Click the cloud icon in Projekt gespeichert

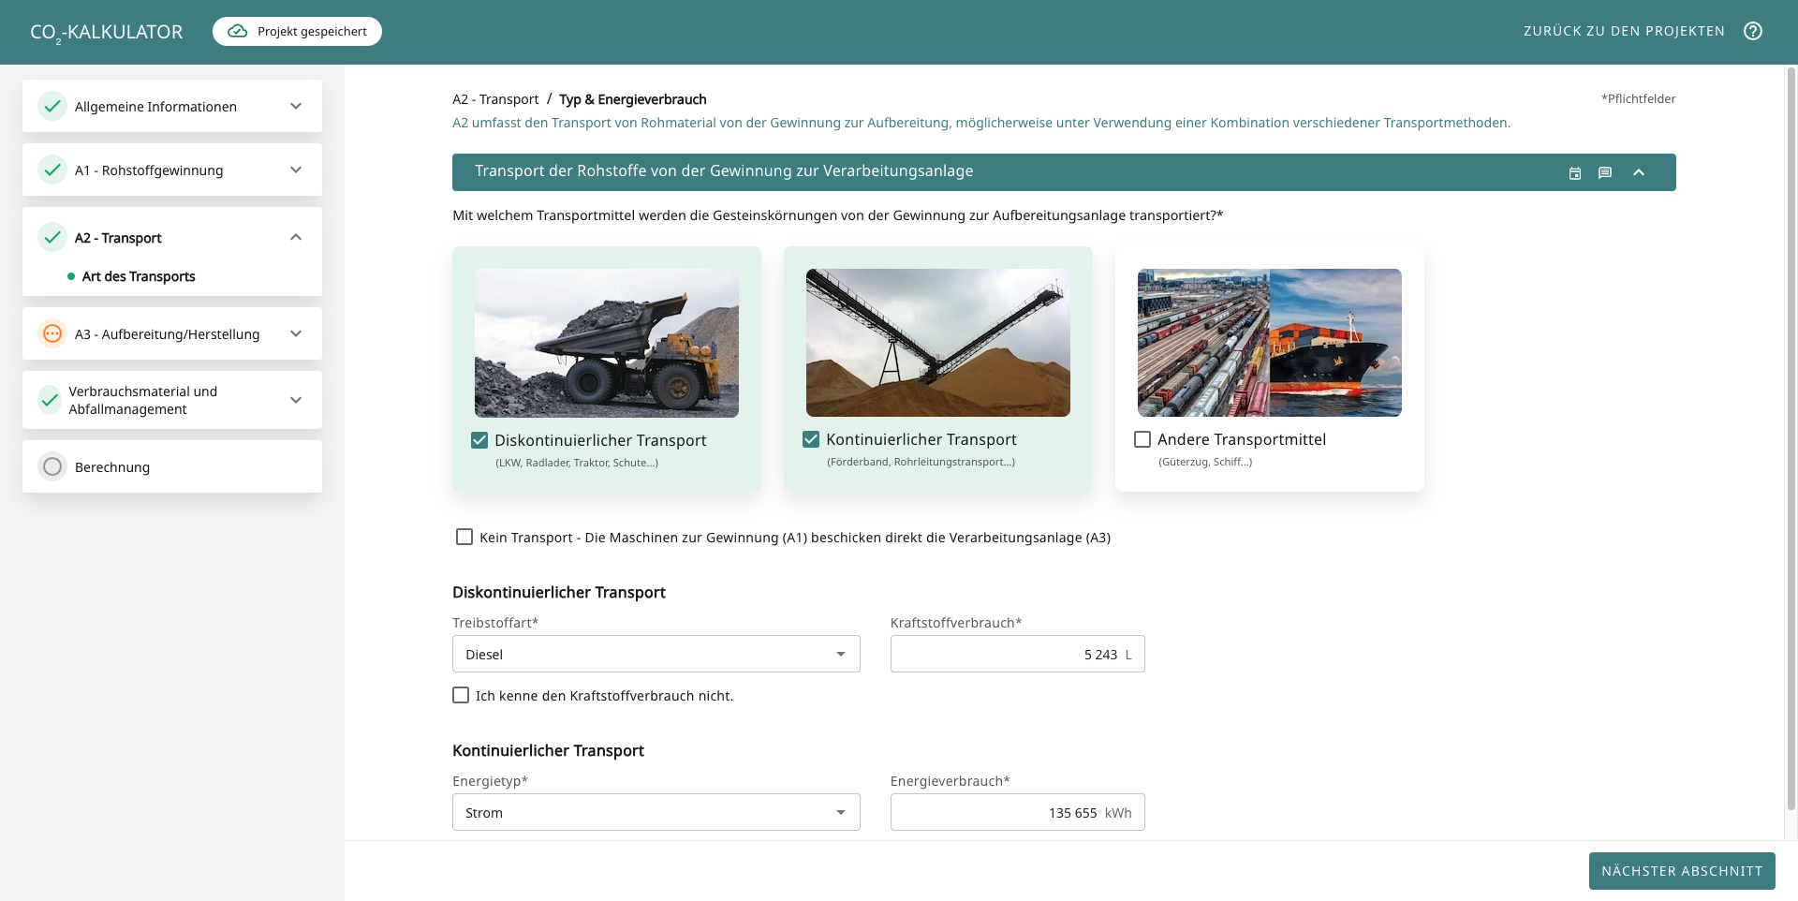coord(238,31)
